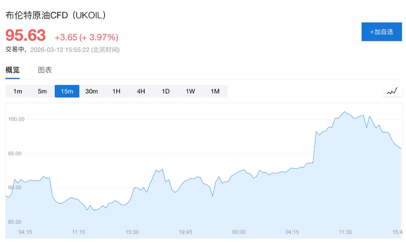
Task: Select the 1m interval
Action: [x=18, y=92]
